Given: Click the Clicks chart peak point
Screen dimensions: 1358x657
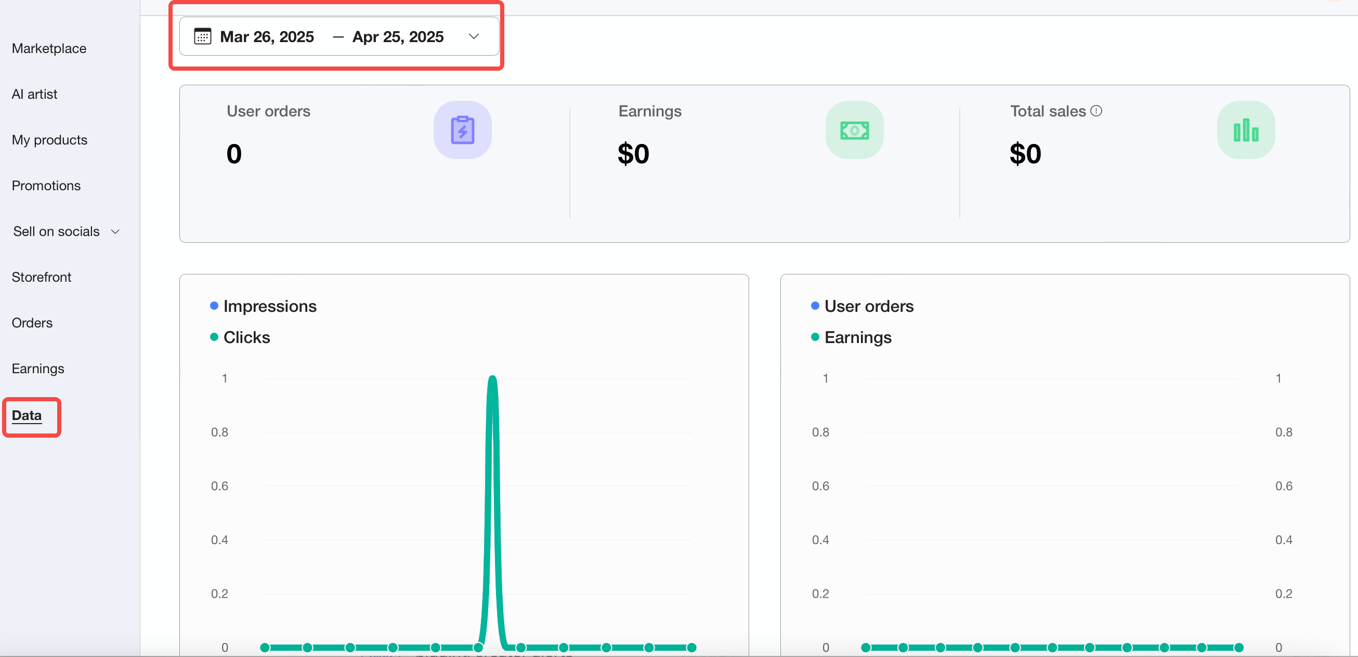Looking at the screenshot, I should click(492, 378).
